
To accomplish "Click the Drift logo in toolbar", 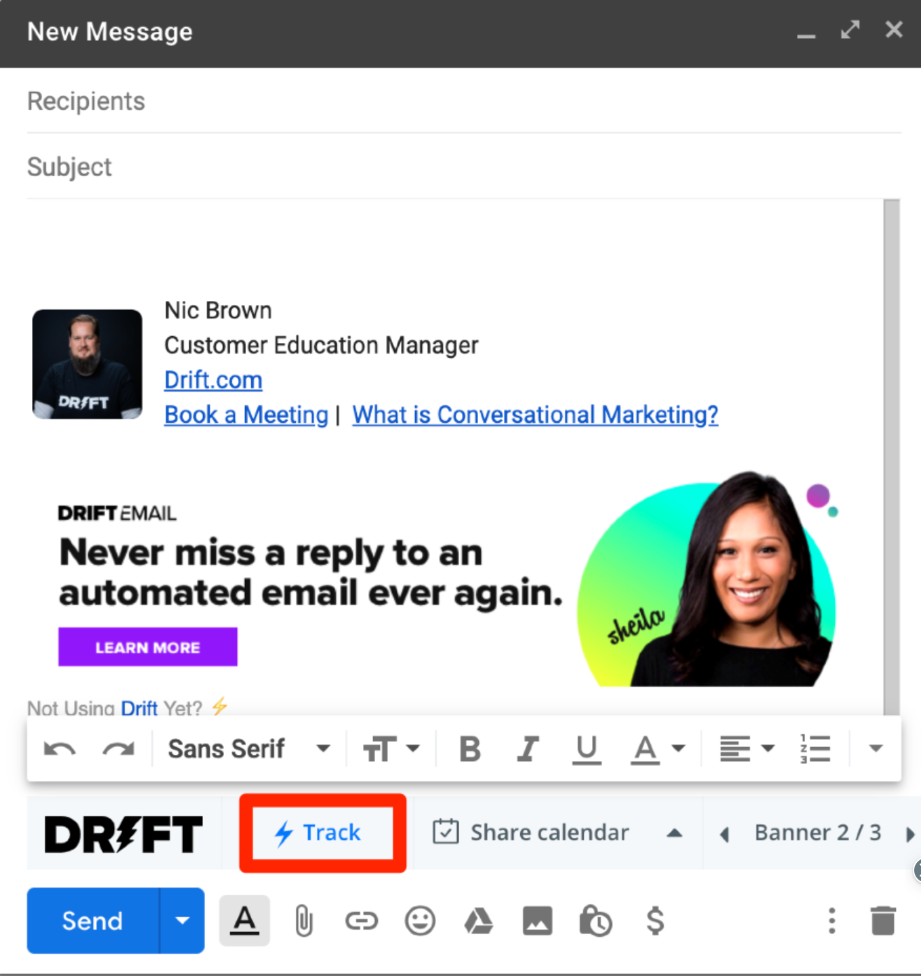I will (x=123, y=834).
